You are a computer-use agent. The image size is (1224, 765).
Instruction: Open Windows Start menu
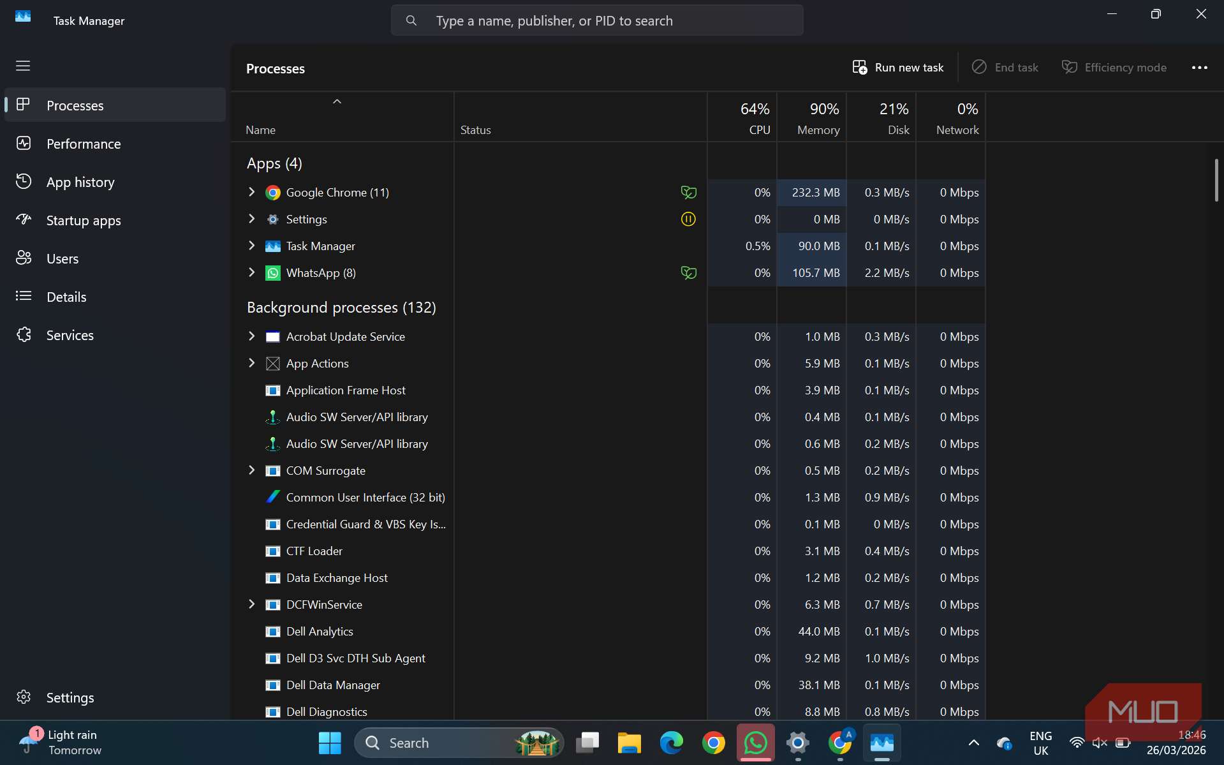point(330,743)
